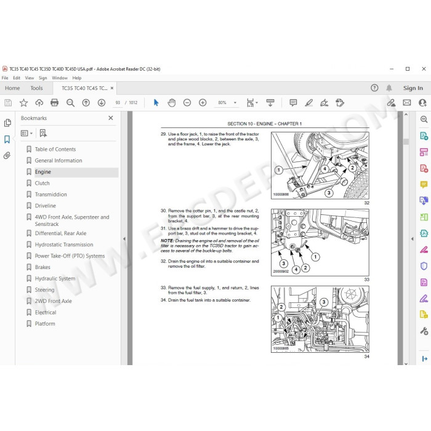
Task: Click the help question mark icon
Action: pyautogui.click(x=374, y=88)
